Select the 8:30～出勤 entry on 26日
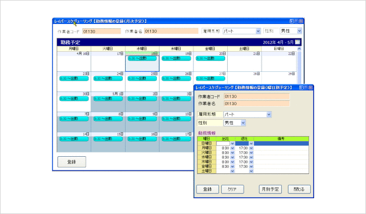 point(176,78)
